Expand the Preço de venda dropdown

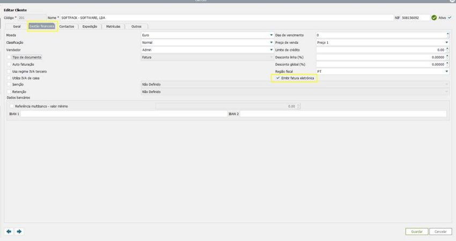coord(447,42)
